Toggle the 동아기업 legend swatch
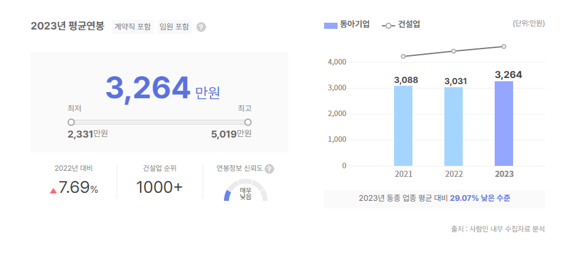This screenshot has width=580, height=261. point(331,26)
